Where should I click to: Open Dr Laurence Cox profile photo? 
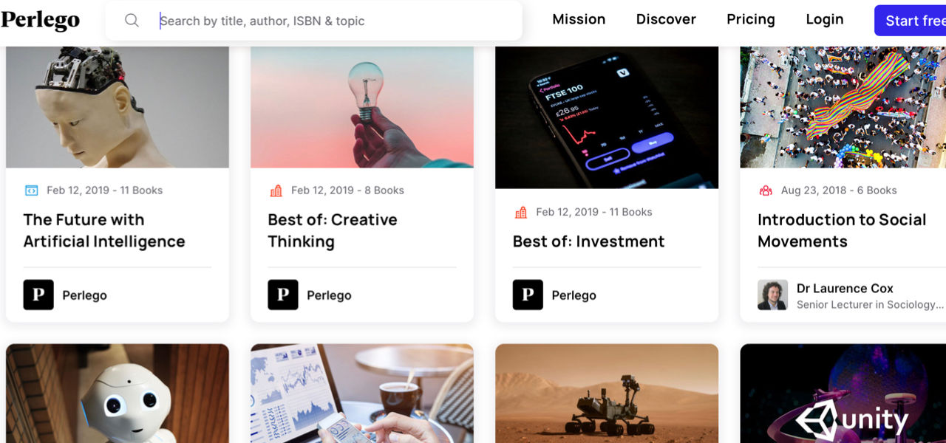pos(772,295)
